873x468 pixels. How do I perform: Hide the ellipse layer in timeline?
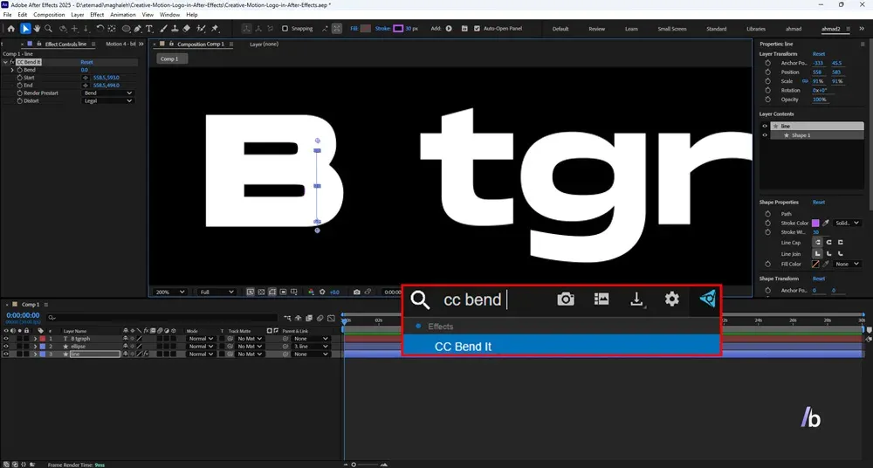pyautogui.click(x=6, y=347)
